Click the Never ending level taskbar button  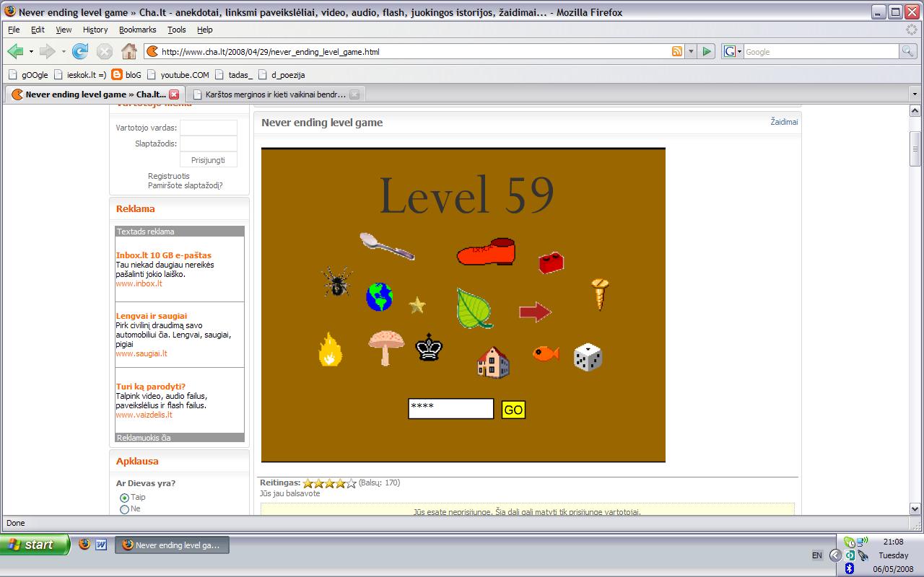pyautogui.click(x=173, y=545)
